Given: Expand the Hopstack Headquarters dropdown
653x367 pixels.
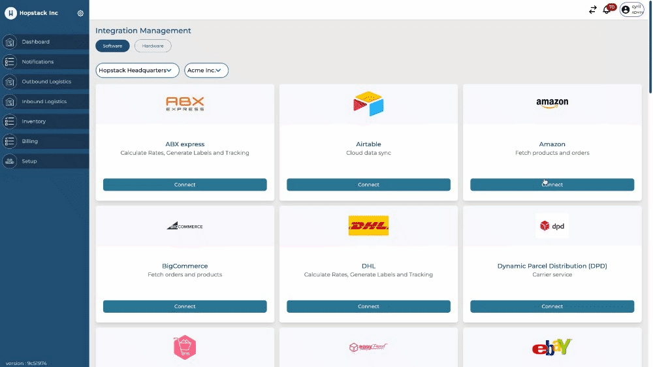Looking at the screenshot, I should [137, 70].
